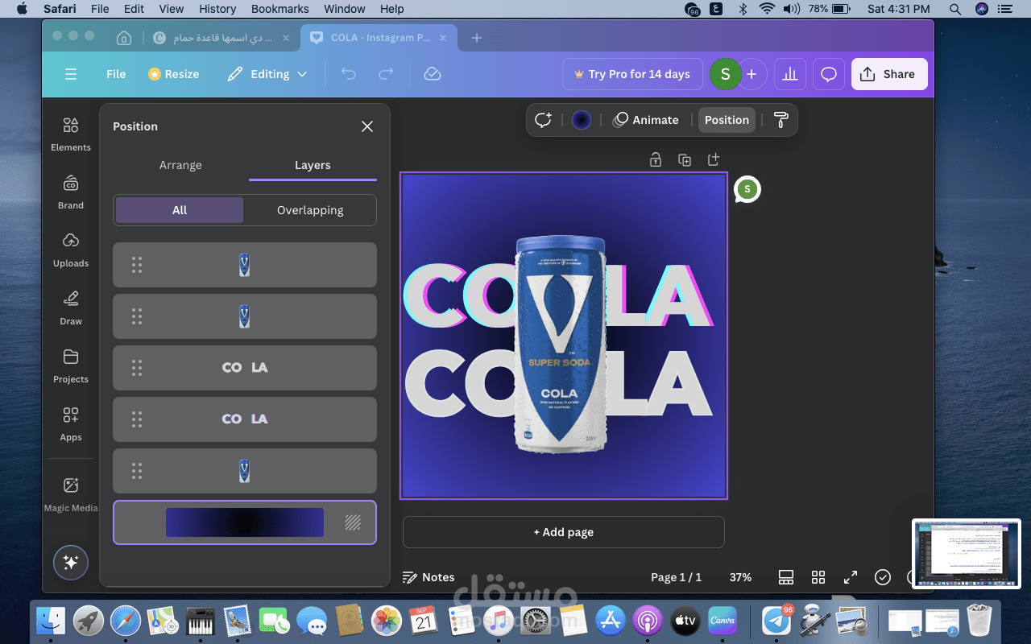
Task: Open the Editing mode dropdown
Action: (x=267, y=74)
